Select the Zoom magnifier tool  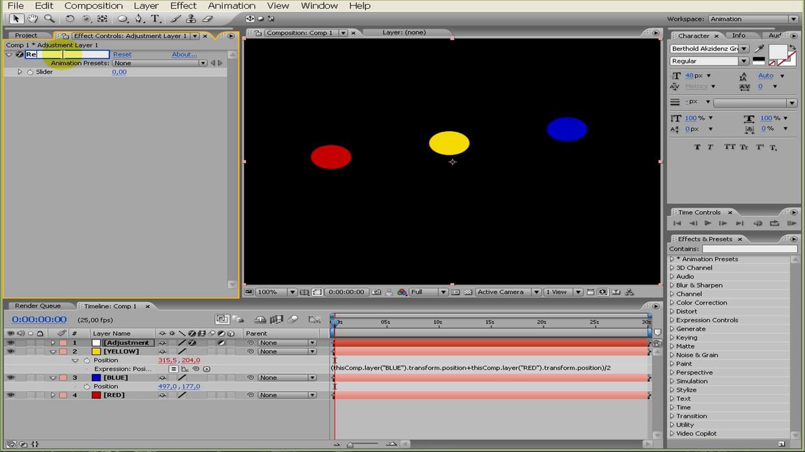pyautogui.click(x=50, y=19)
